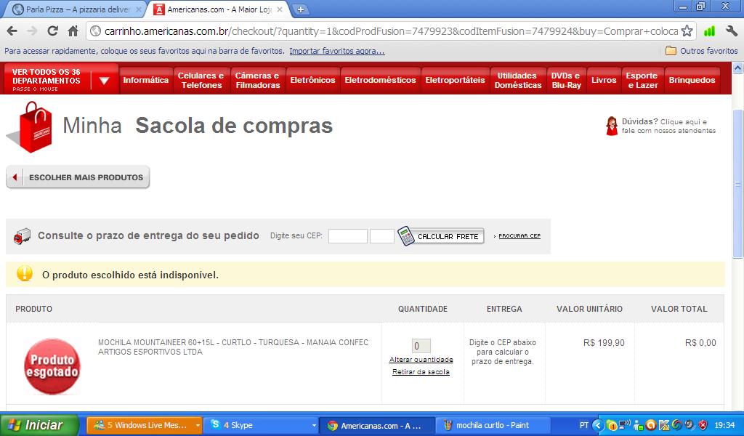
Task: Reload the page with the refresh icon
Action: [52, 31]
